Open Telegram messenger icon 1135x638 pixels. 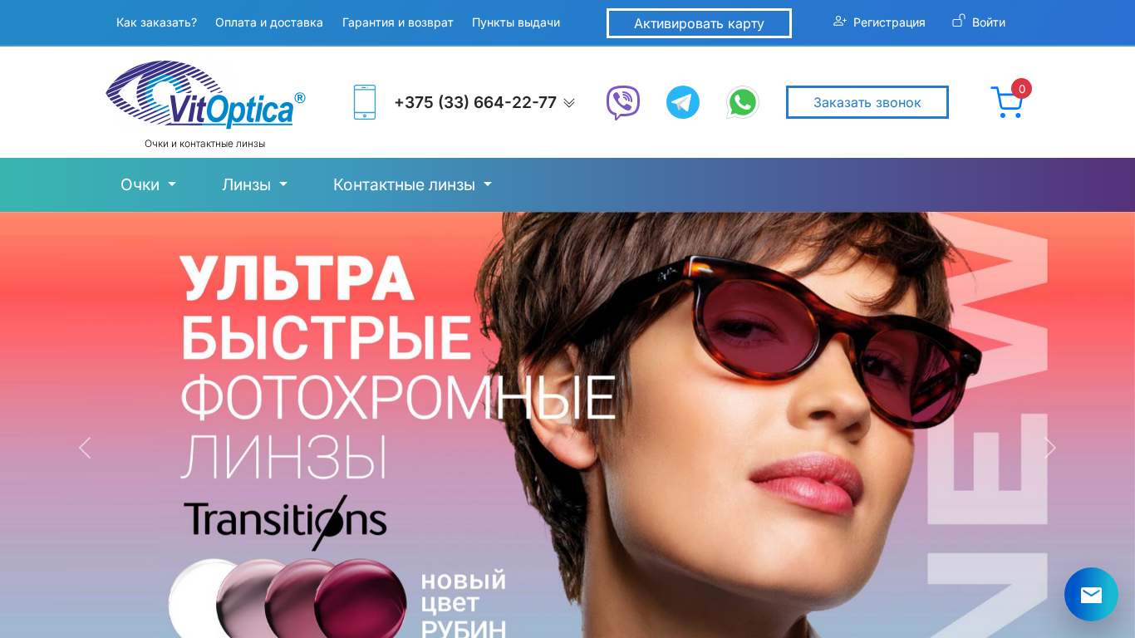[x=683, y=102]
